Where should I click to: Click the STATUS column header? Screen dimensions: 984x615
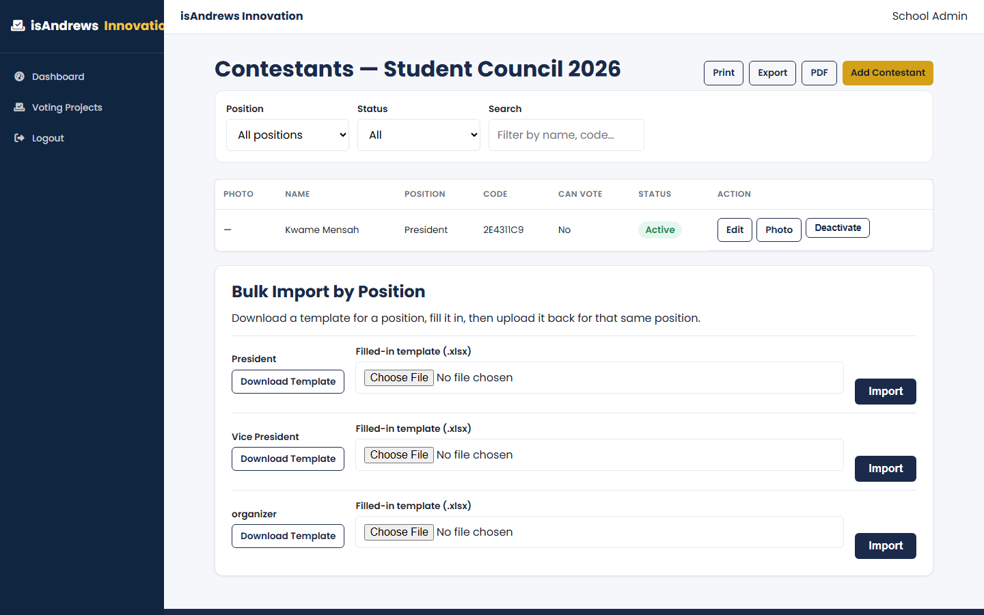(655, 194)
